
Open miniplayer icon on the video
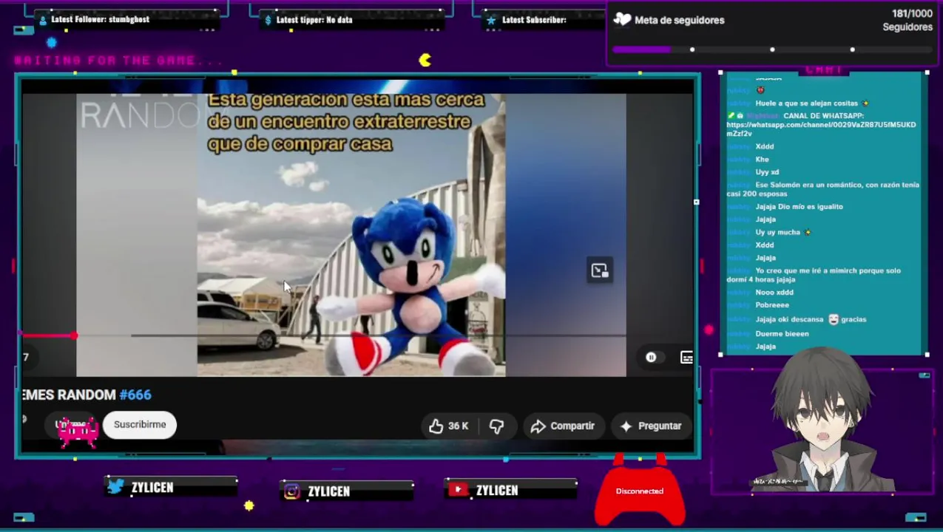[599, 270]
